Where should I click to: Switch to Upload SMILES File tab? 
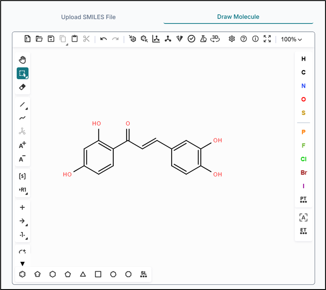(x=88, y=17)
